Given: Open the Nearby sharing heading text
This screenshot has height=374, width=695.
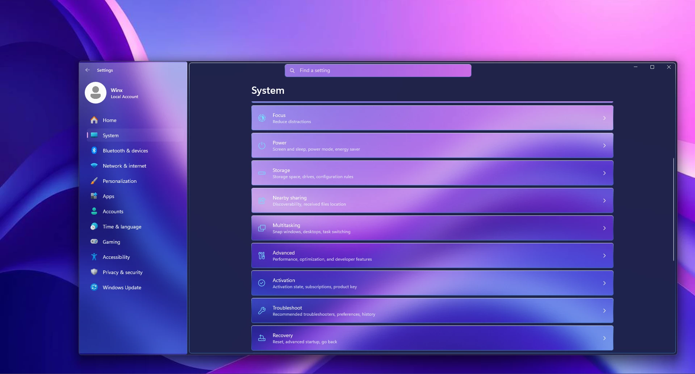Looking at the screenshot, I should [290, 198].
